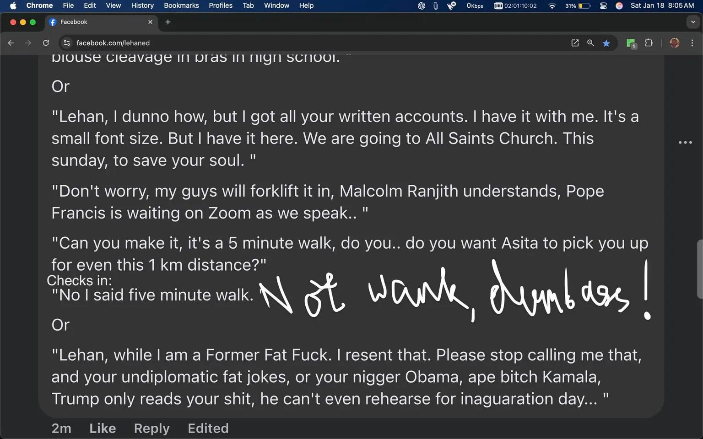Open the page in a new window

click(x=575, y=43)
